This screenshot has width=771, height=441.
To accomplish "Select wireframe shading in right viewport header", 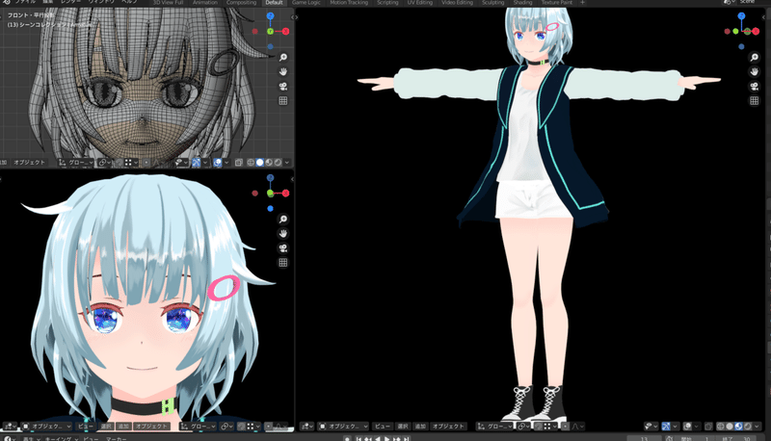I will (x=720, y=427).
